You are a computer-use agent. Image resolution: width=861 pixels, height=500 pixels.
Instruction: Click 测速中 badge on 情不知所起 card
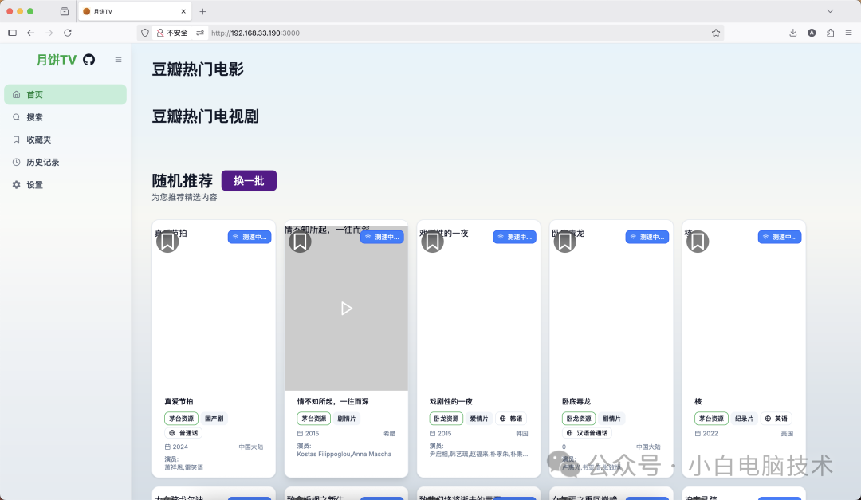(382, 237)
